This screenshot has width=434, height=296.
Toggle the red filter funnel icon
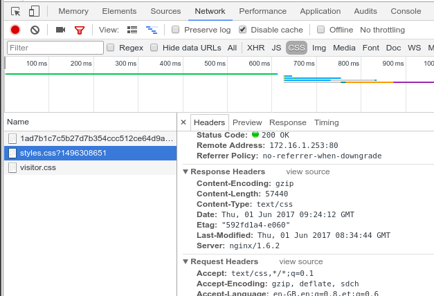tap(80, 30)
